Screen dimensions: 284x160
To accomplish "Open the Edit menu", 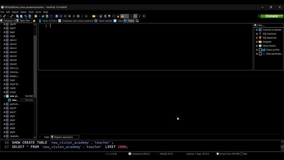I will 8,12.
